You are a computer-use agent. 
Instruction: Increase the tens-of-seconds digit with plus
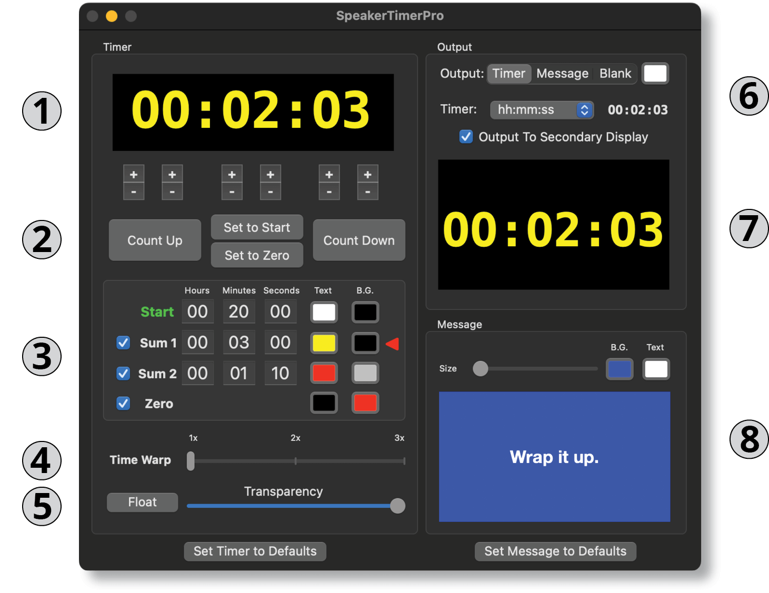click(x=329, y=174)
